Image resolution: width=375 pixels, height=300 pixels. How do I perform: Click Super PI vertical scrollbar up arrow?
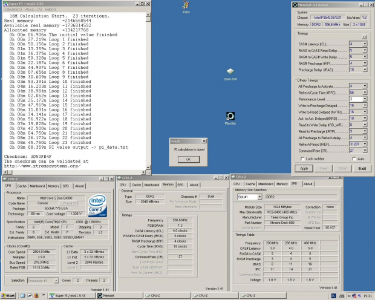pyautogui.click(x=148, y=15)
